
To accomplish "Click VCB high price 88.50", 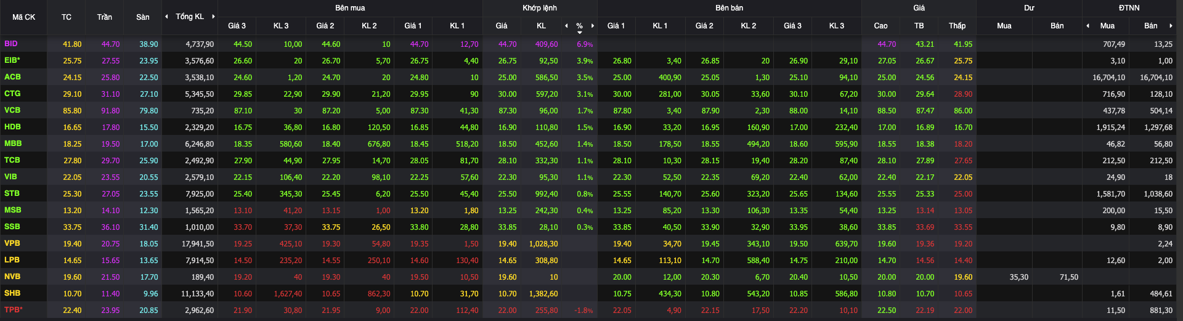I will (x=887, y=111).
